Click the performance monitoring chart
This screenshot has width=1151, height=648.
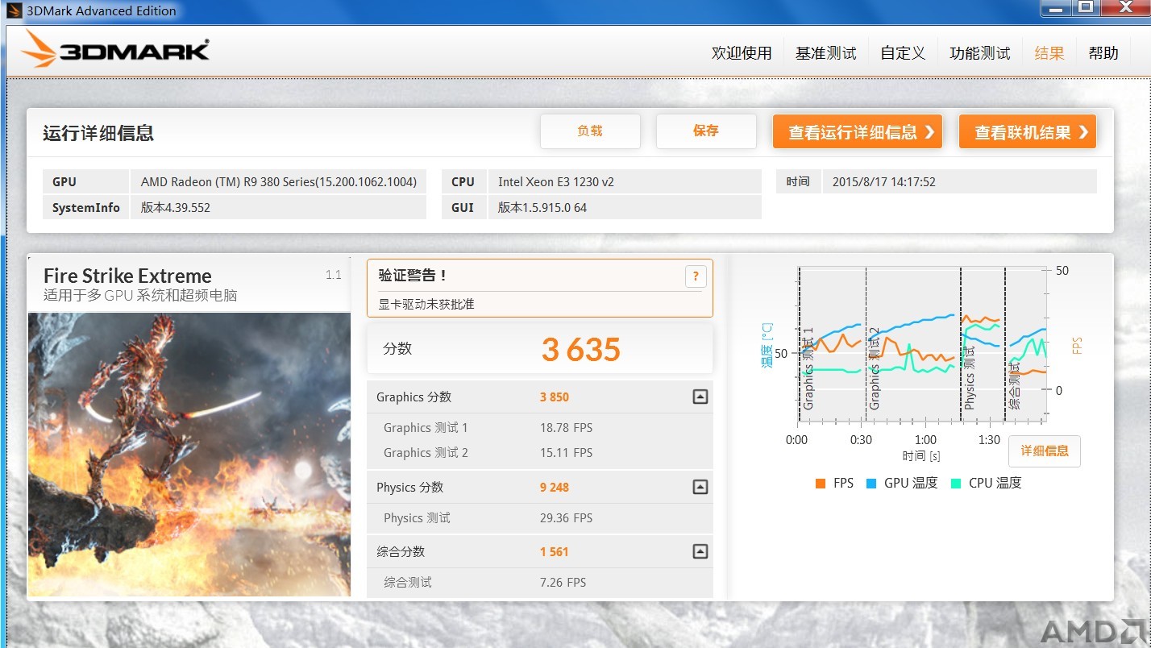[922, 345]
